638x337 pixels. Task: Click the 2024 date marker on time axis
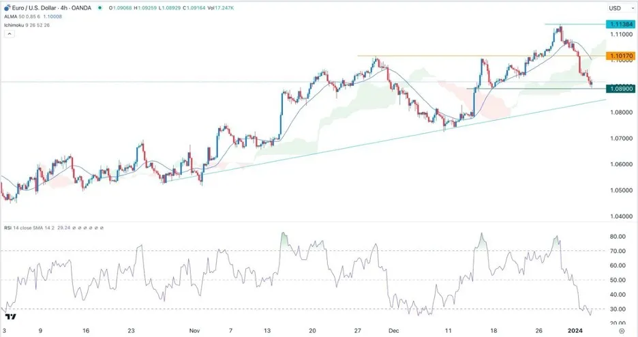575,330
